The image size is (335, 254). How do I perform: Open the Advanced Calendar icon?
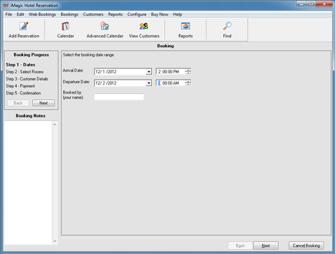tap(105, 26)
